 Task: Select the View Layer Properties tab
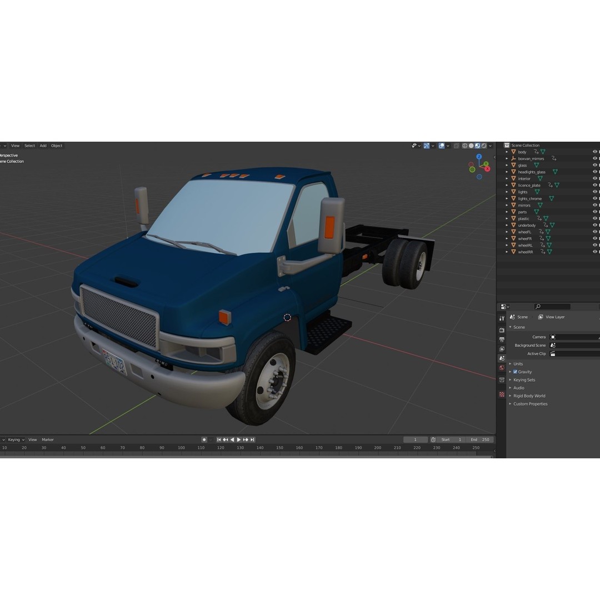502,346
